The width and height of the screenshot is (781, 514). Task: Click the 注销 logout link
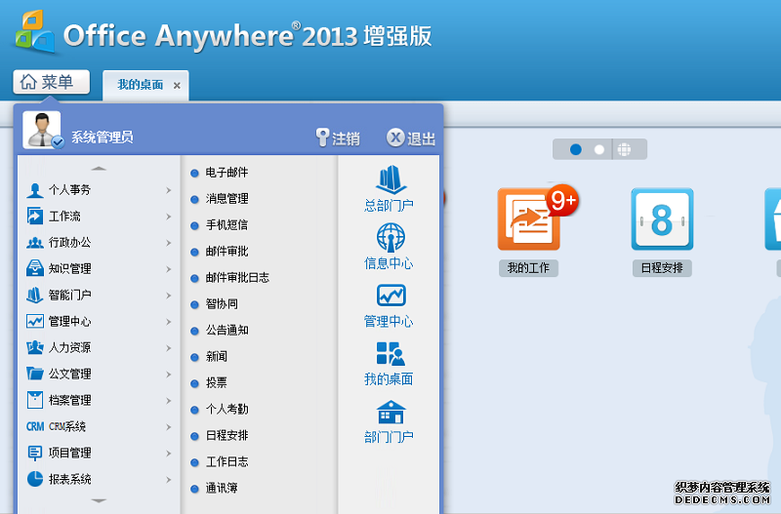coord(346,138)
